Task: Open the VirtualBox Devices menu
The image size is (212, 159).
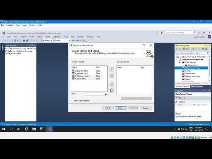Action: point(32,25)
